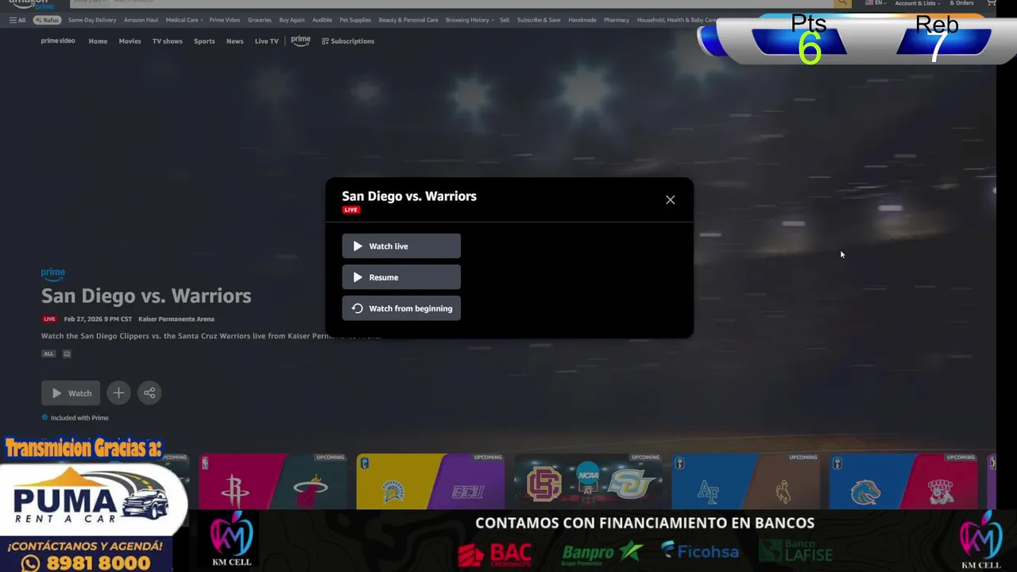Open the Air Force vs Wyoming thumbnail
1017x572 pixels.
click(x=745, y=481)
